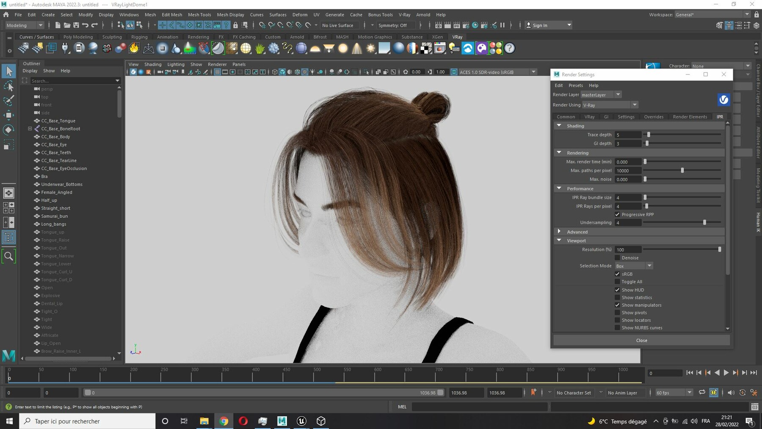Open the Render Using V-Ray dropdown
762x429 pixels.
click(x=610, y=105)
